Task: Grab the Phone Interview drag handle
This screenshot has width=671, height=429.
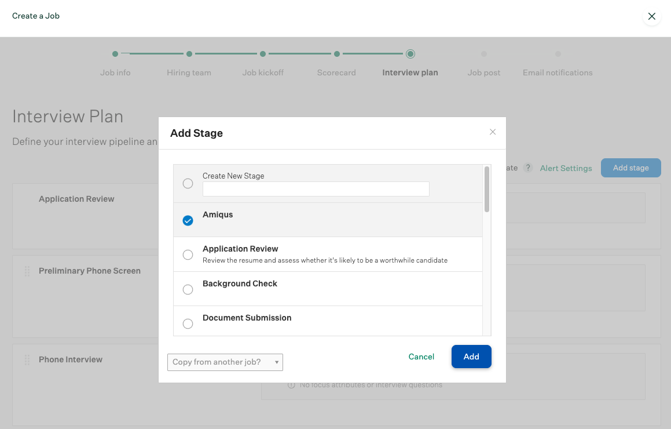Action: tap(27, 360)
